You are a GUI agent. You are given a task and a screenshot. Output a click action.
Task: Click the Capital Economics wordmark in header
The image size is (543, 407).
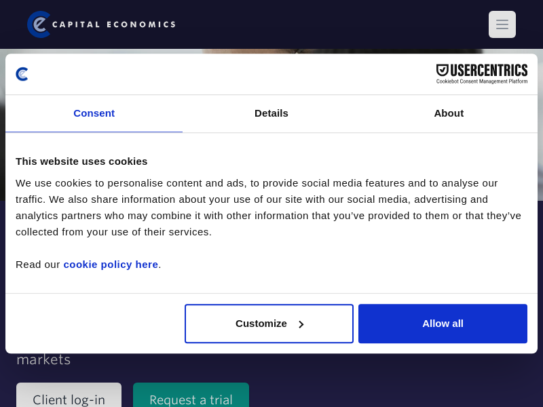pyautogui.click(x=113, y=24)
